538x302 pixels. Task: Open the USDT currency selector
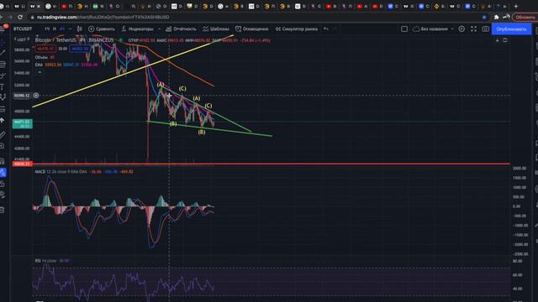(23, 39)
